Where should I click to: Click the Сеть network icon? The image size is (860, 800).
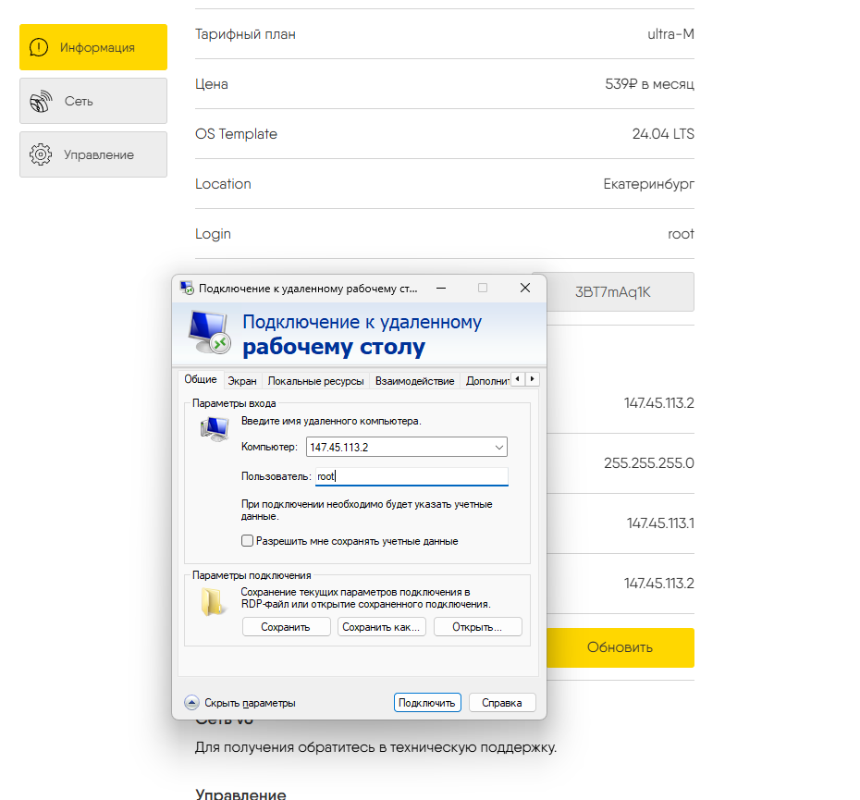pos(41,101)
